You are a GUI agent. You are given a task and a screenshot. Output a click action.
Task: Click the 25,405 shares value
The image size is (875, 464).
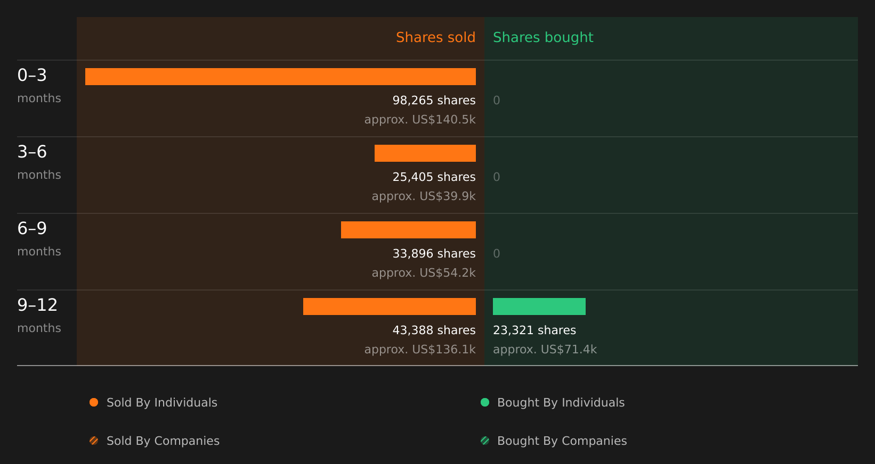pyautogui.click(x=434, y=177)
